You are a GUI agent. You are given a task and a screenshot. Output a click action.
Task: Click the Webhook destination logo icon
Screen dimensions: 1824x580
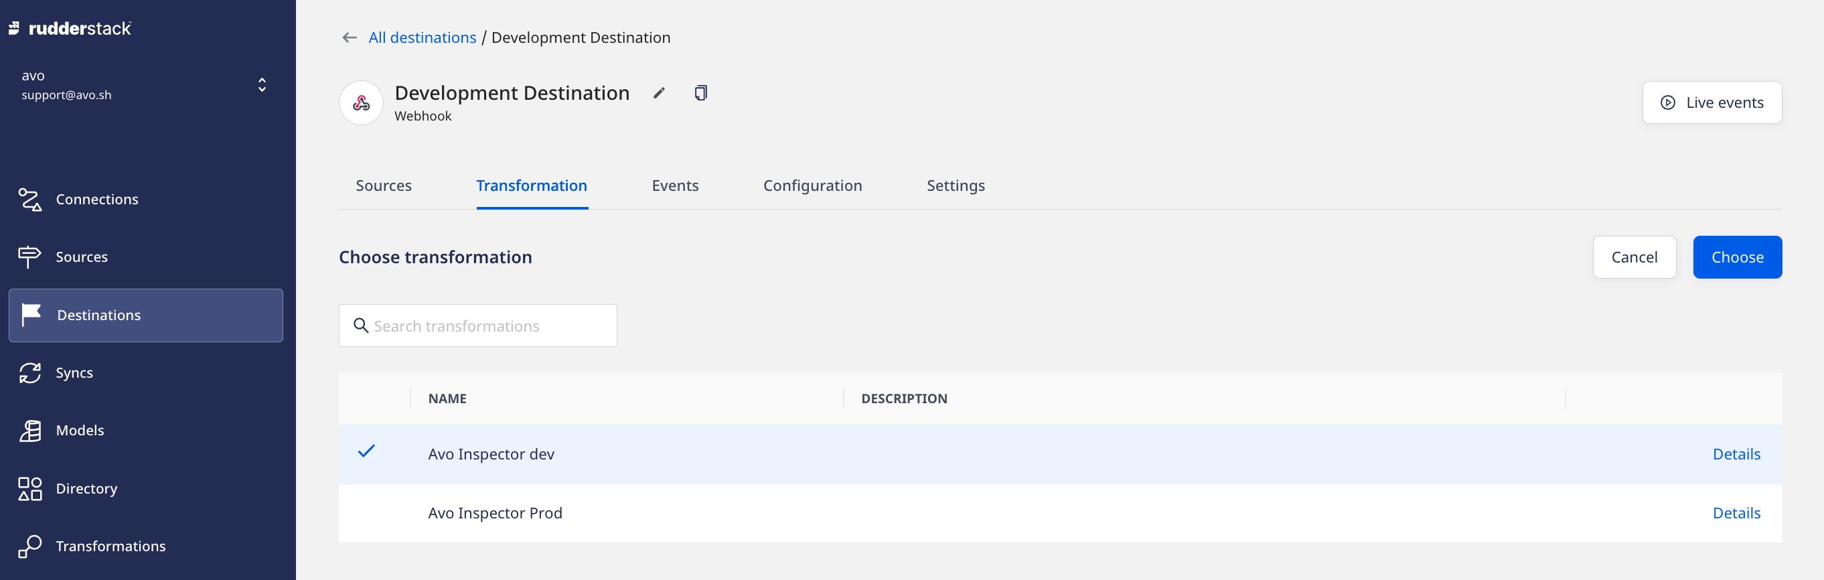tap(361, 103)
